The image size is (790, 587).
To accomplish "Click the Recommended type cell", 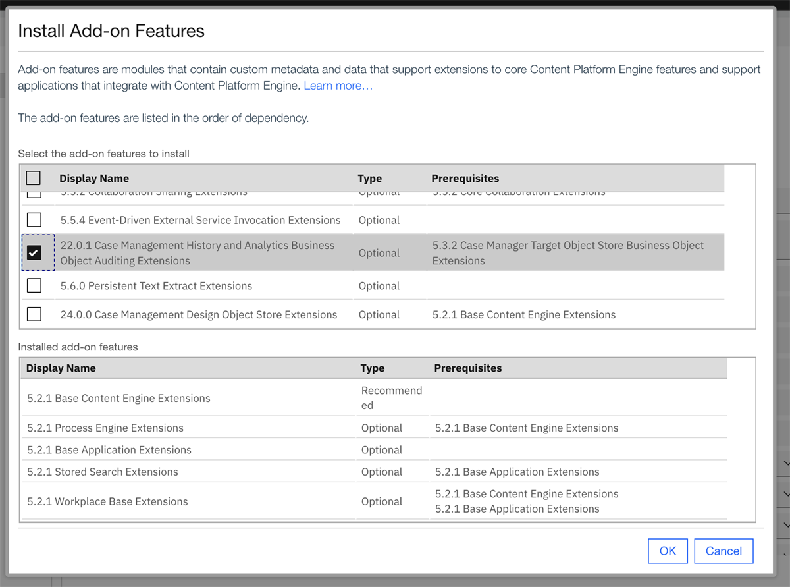I will [392, 398].
